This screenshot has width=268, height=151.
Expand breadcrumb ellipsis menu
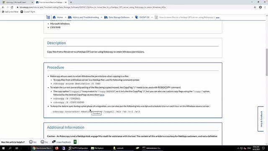pyautogui.click(x=217, y=18)
